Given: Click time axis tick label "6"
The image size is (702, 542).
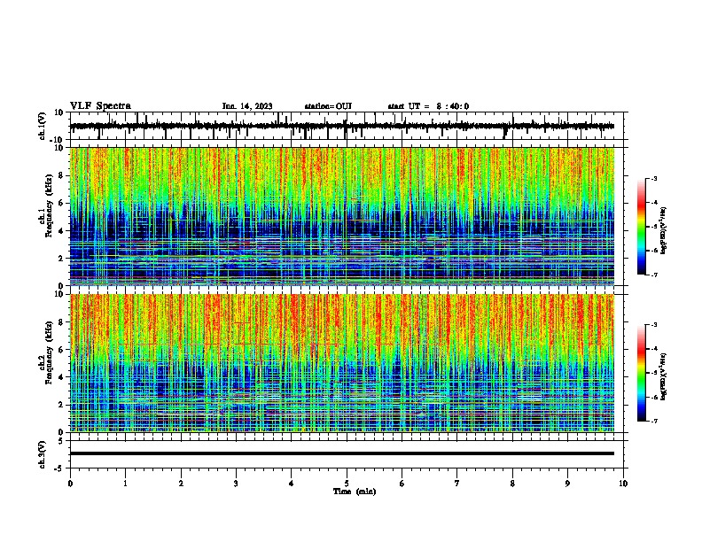Looking at the screenshot, I should click(402, 484).
